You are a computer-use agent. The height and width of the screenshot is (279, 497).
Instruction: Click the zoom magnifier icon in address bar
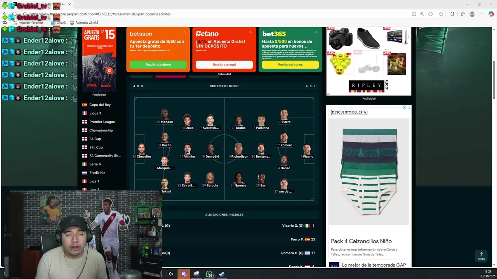tap(422, 14)
